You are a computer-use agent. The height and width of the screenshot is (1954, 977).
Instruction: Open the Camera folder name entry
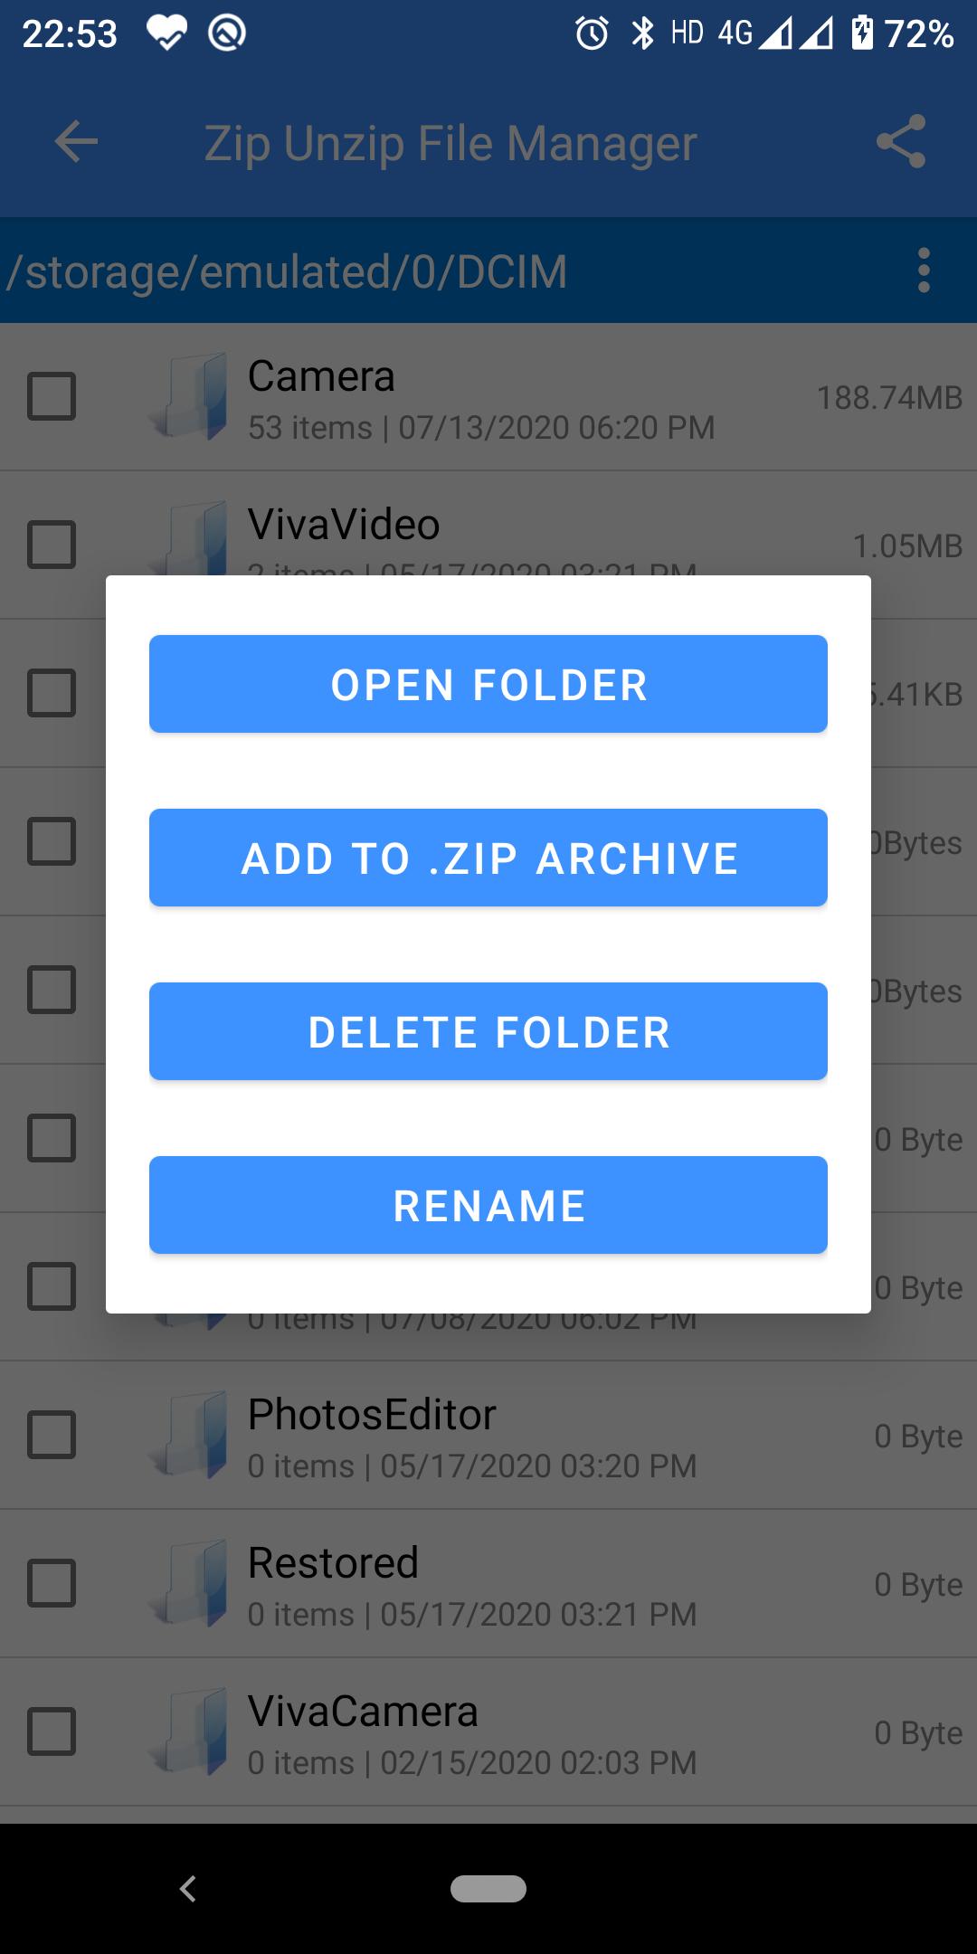pos(321,376)
